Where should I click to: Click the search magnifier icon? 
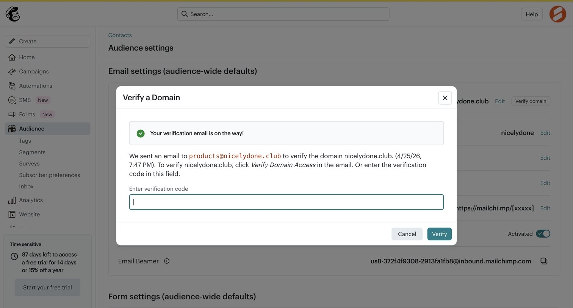click(185, 14)
